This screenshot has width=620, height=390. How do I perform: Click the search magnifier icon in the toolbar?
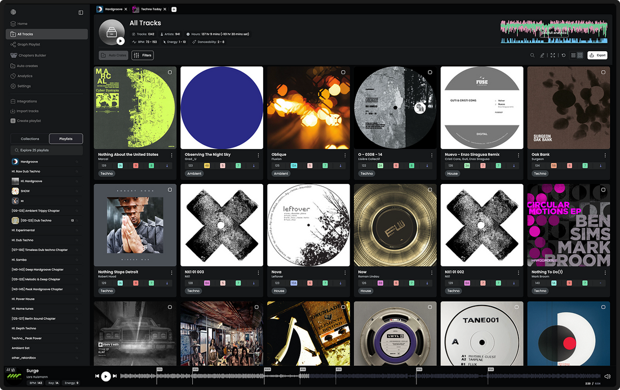[x=532, y=55]
